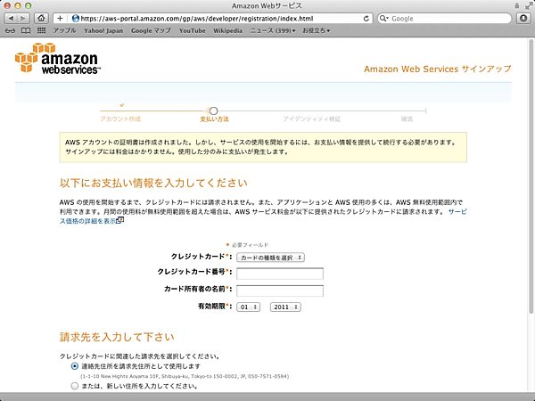Click the 支払い方法 progress step marker

(214, 110)
